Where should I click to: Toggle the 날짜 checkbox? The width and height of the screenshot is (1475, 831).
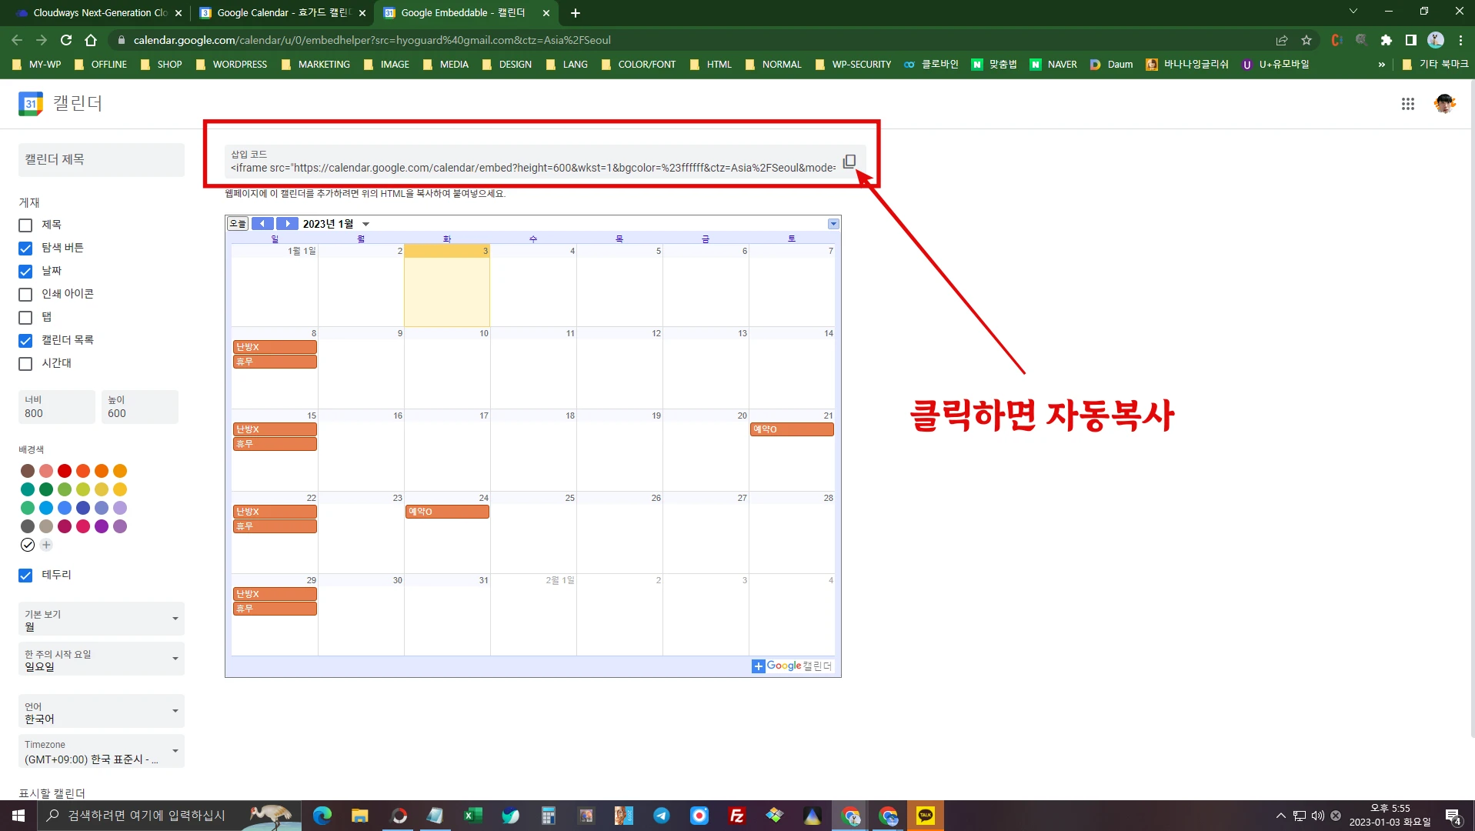tap(25, 272)
